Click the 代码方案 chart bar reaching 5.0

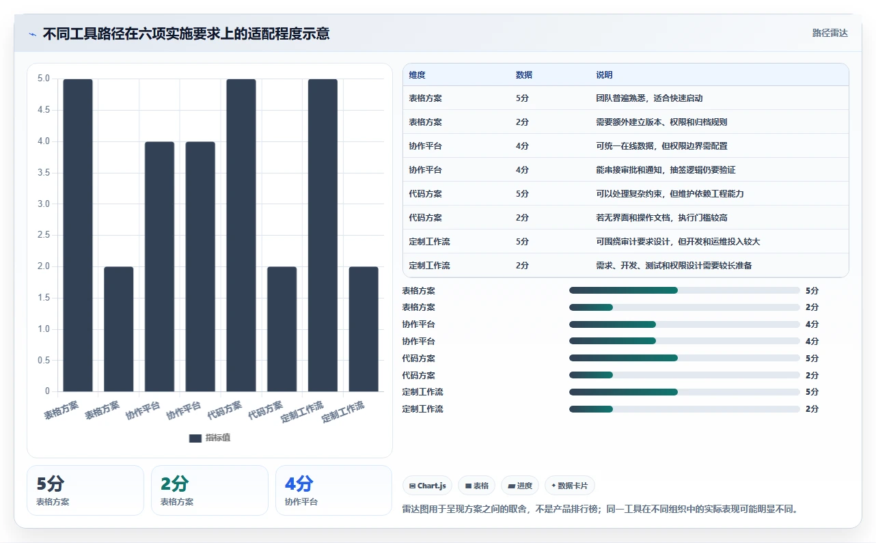coord(241,235)
